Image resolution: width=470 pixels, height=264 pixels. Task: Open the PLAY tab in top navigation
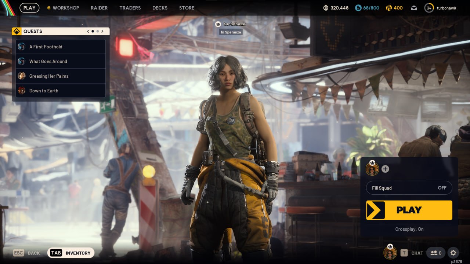coord(29,8)
